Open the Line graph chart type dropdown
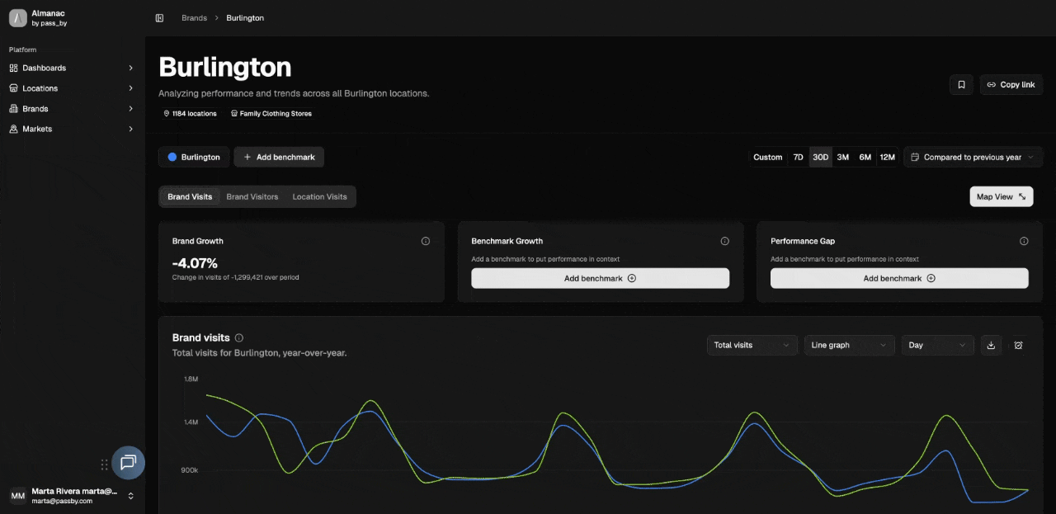 coord(849,346)
